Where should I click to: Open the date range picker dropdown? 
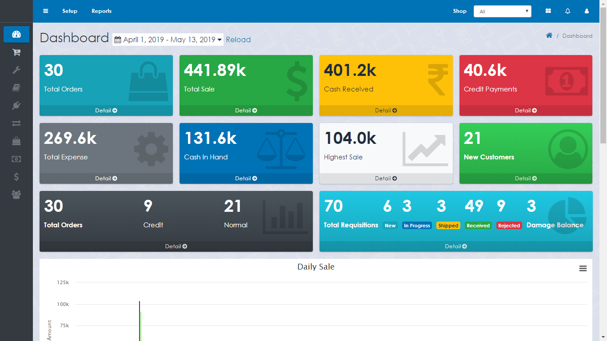point(168,40)
